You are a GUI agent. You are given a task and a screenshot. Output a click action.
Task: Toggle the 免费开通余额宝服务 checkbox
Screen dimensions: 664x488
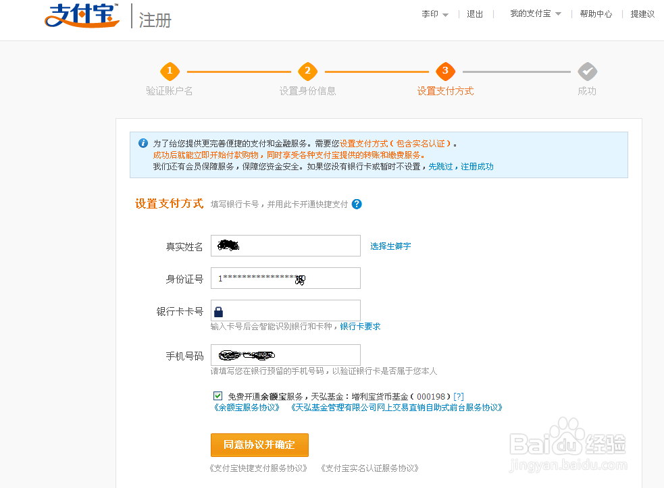coord(218,396)
